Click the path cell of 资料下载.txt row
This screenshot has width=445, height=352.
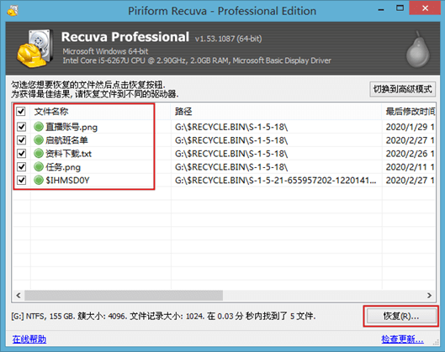point(231,154)
